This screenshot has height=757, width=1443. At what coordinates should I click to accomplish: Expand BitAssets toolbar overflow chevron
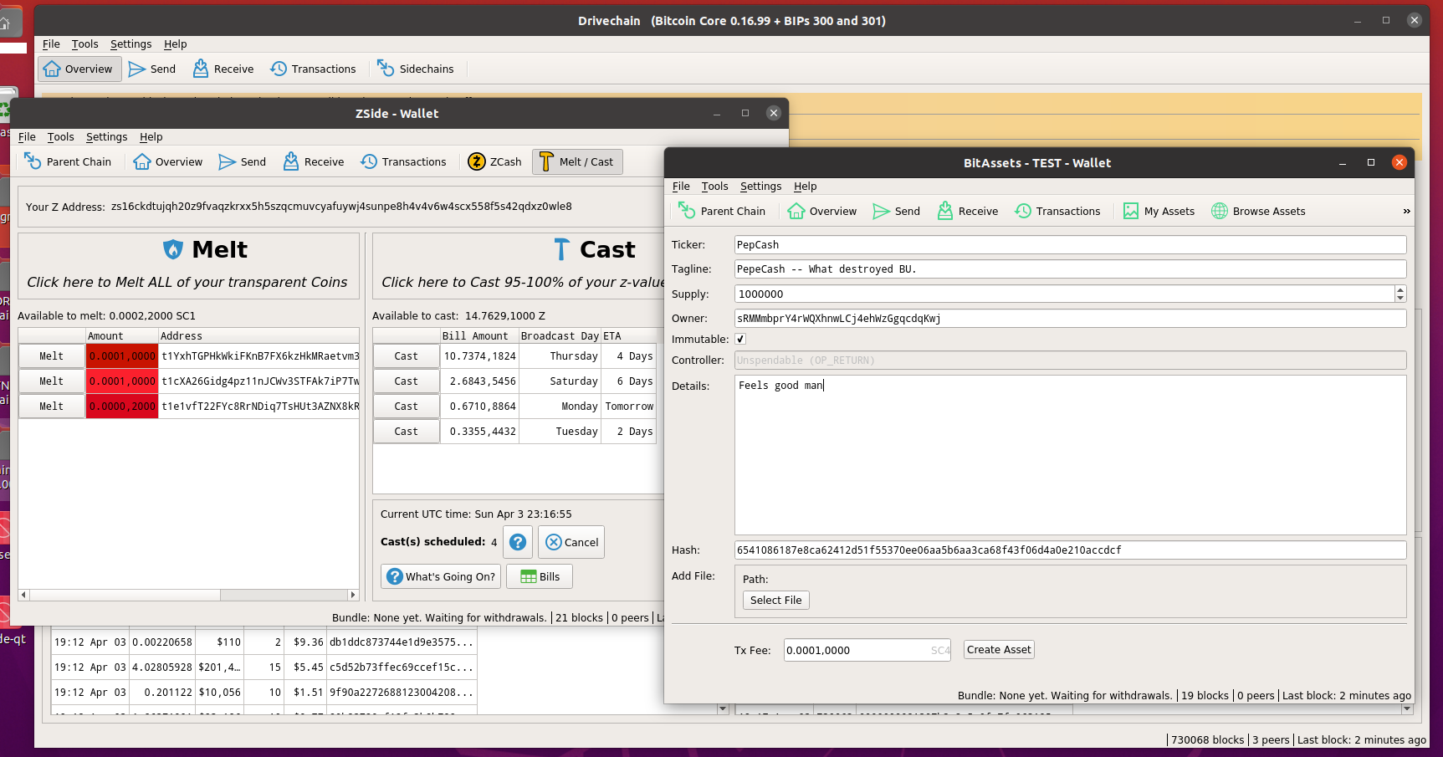(x=1406, y=211)
